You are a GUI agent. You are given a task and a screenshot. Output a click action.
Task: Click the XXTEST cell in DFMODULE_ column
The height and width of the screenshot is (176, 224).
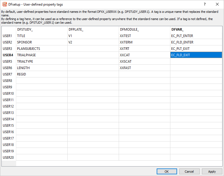pyautogui.click(x=144, y=36)
